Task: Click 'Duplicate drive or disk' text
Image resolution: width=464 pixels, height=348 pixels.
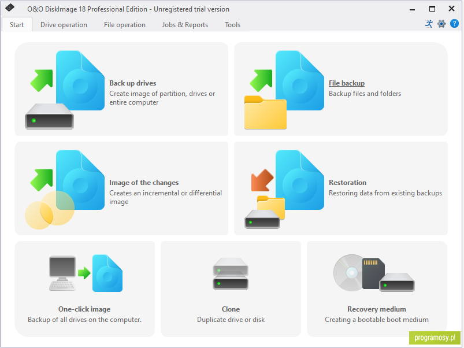Action: tap(231, 320)
